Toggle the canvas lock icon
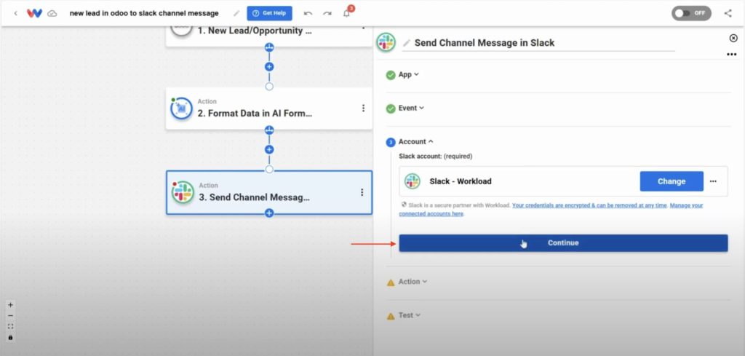The width and height of the screenshot is (745, 356). tap(10, 338)
